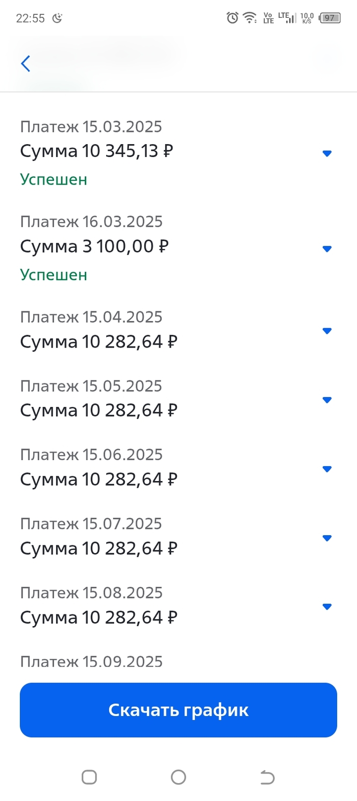Tap the Сумма 10 345,13 ₽ amount
The width and height of the screenshot is (357, 801).
[x=97, y=151]
